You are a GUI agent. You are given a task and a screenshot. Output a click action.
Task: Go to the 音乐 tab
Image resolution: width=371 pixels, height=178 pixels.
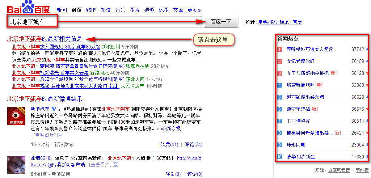coord(121,10)
